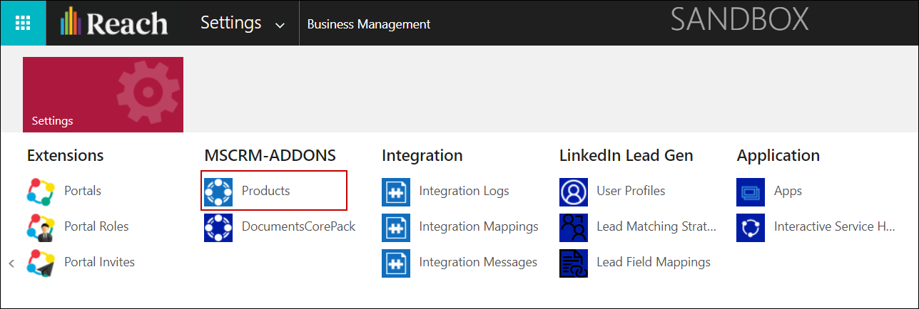Click the Apps icon under Application
The image size is (919, 309).
(751, 192)
